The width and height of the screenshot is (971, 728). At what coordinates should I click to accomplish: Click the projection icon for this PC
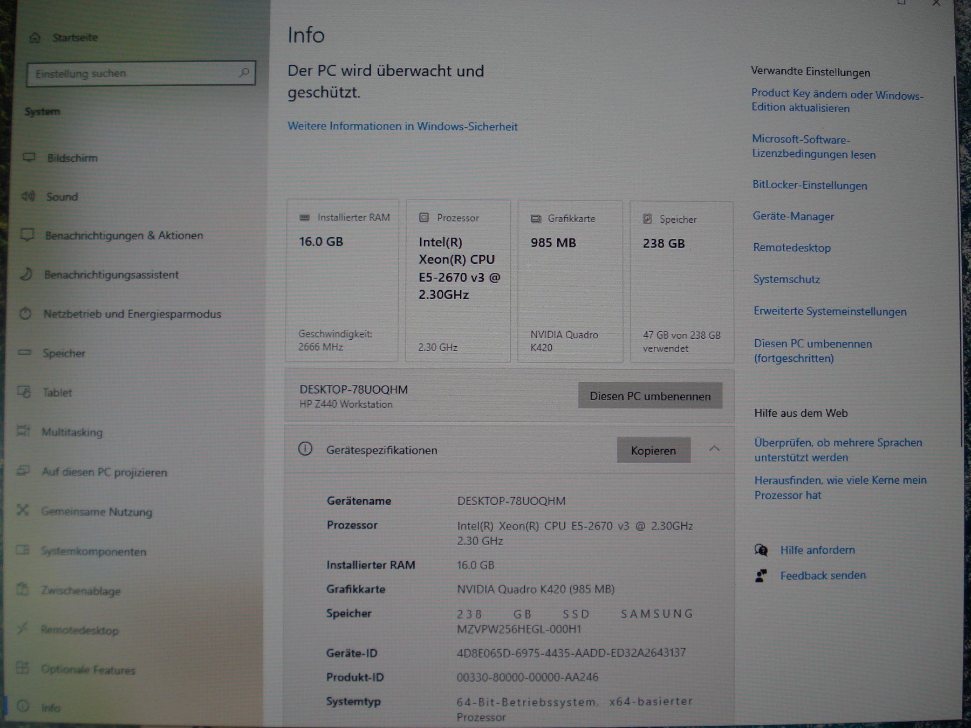23,471
